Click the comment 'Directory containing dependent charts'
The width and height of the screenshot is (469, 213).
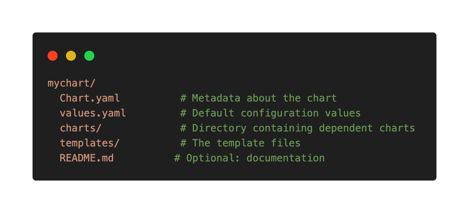tap(303, 128)
